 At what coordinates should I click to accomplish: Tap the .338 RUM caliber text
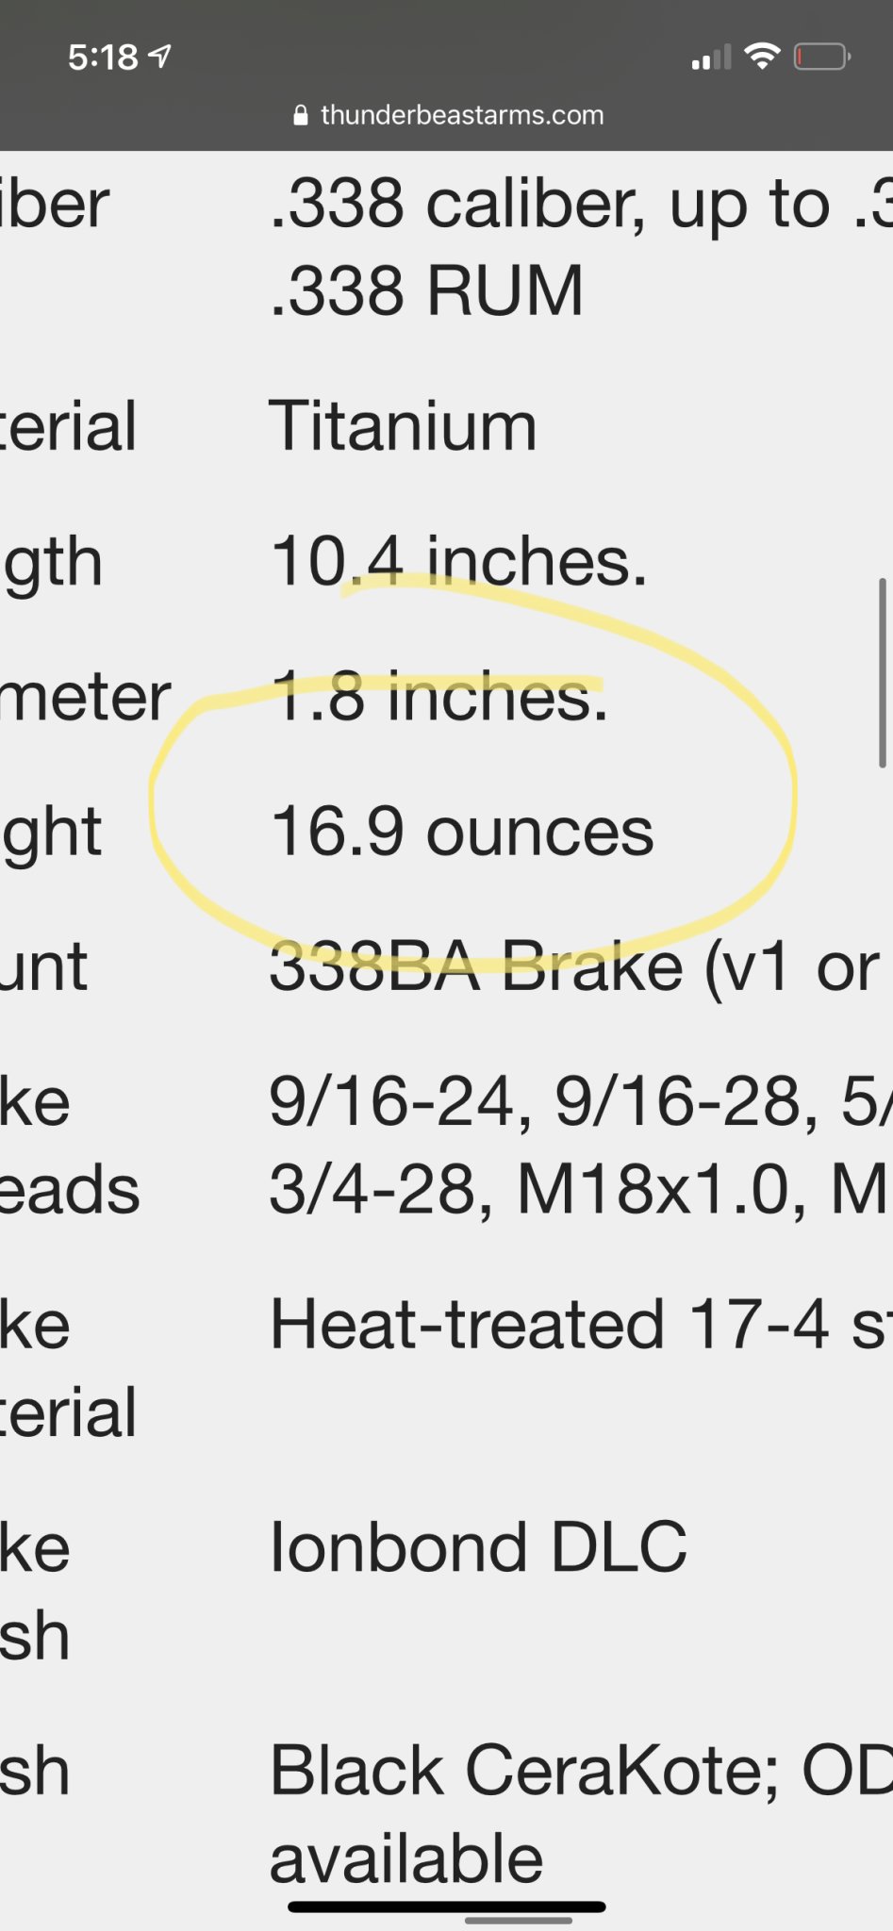[426, 290]
